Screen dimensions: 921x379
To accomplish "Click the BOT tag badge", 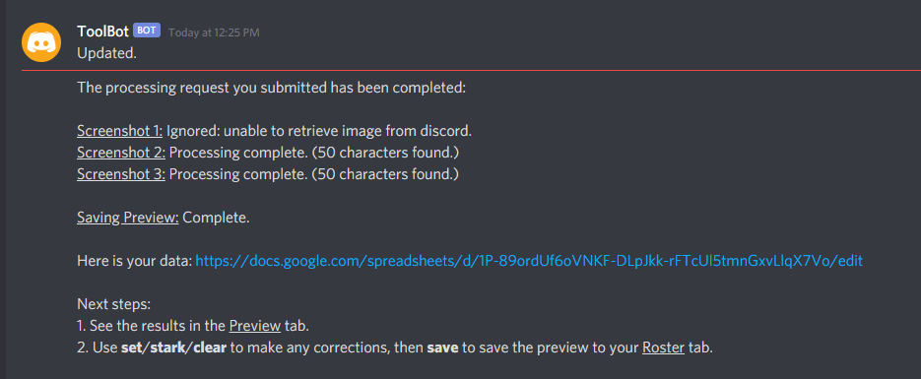I will click(147, 31).
